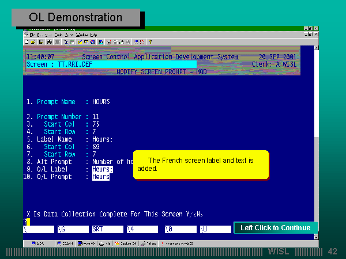Open the File menu
This screenshot has height=259, width=346.
[x=32, y=35]
